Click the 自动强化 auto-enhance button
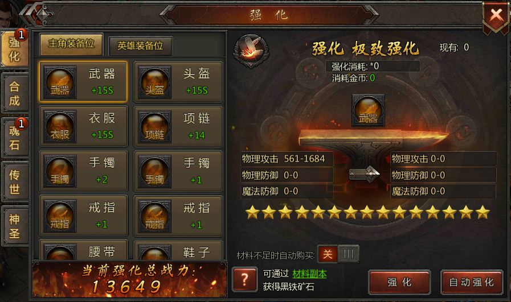This screenshot has width=511, height=302. pos(472,282)
